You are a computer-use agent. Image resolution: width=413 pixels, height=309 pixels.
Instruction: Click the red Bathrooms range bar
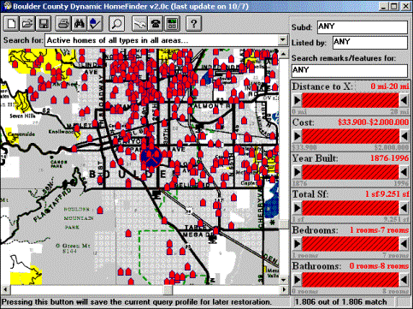click(x=351, y=280)
